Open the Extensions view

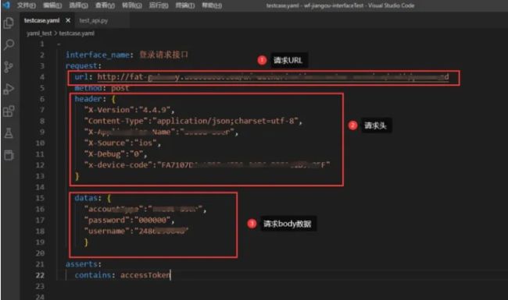pos(9,111)
